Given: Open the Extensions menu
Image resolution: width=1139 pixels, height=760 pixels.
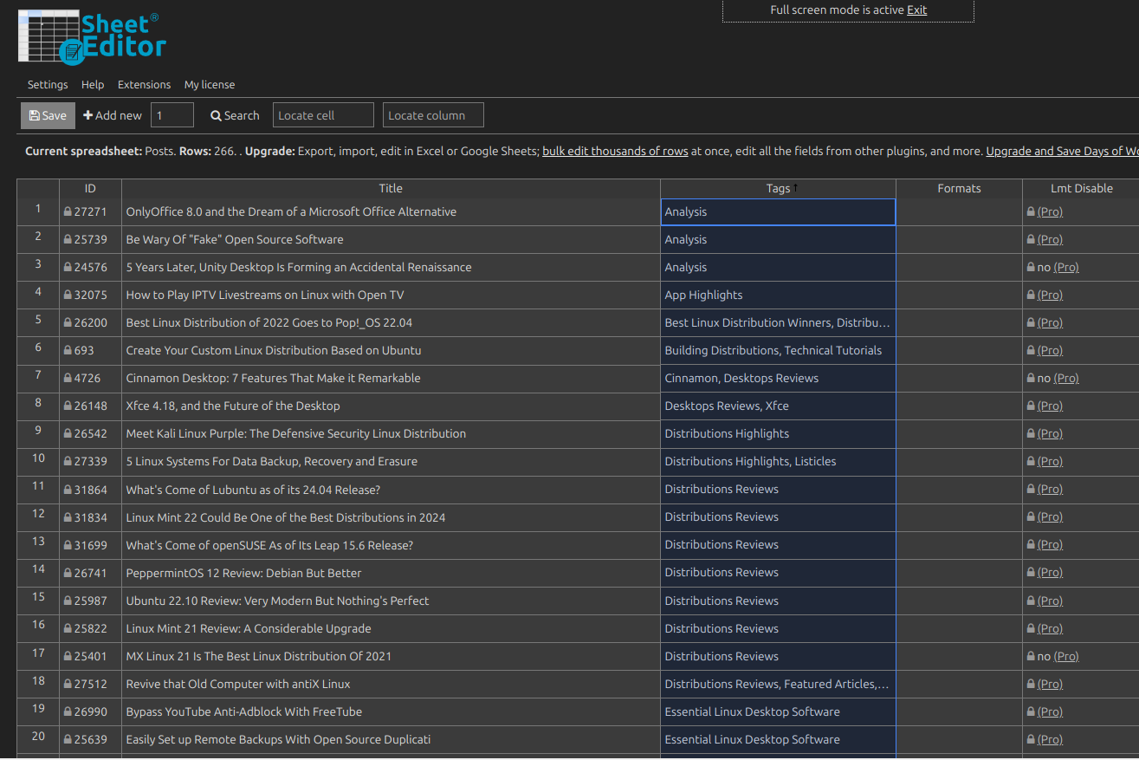Looking at the screenshot, I should click(144, 85).
